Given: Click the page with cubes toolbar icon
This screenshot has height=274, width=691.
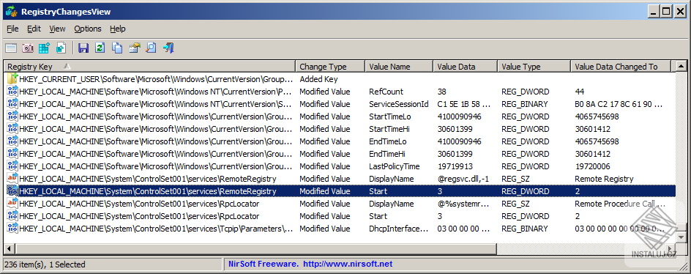Looking at the screenshot, I should click(61, 48).
